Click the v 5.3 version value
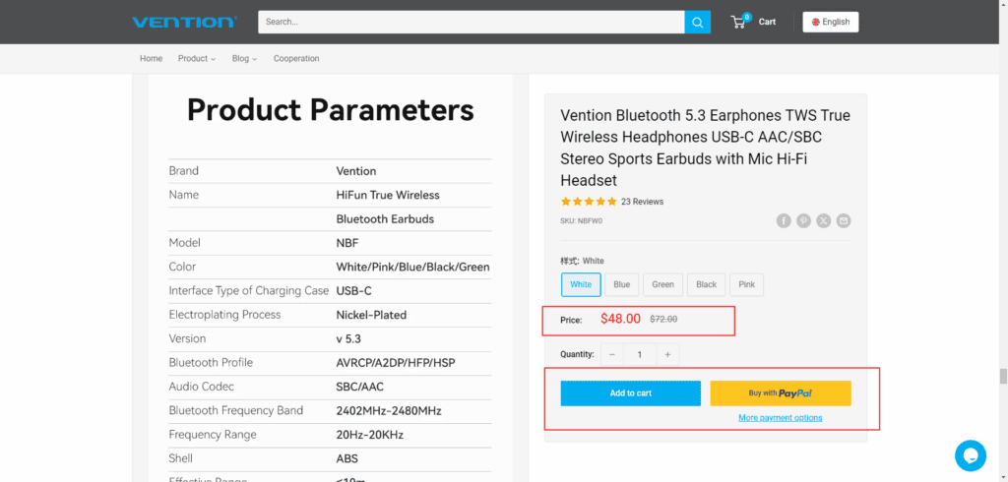 [x=348, y=338]
